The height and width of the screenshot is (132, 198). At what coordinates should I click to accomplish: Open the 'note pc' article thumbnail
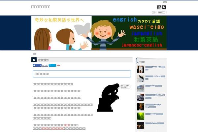pyautogui.click(x=141, y=79)
